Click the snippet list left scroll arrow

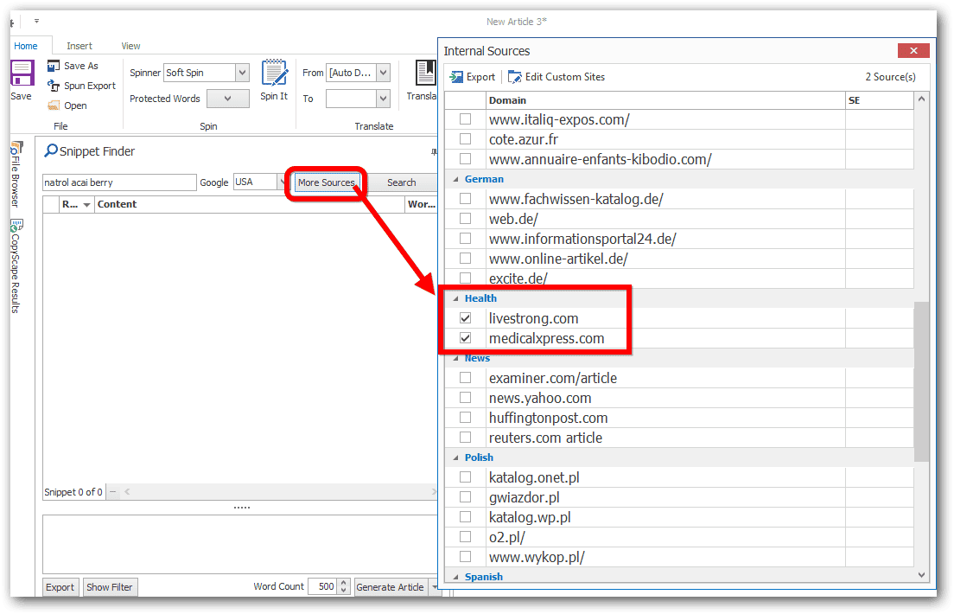[127, 491]
